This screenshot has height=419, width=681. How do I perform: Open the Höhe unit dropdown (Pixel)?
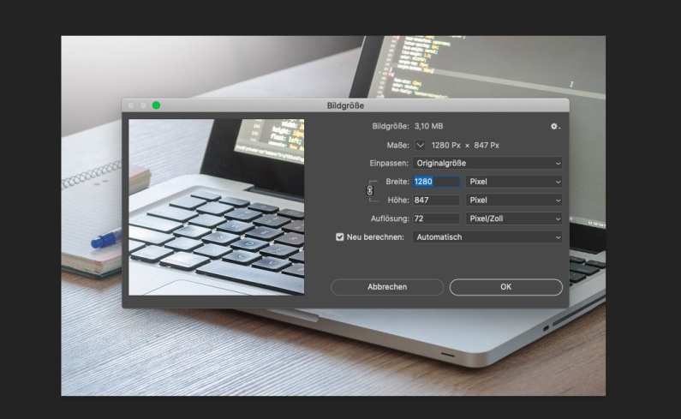point(514,200)
